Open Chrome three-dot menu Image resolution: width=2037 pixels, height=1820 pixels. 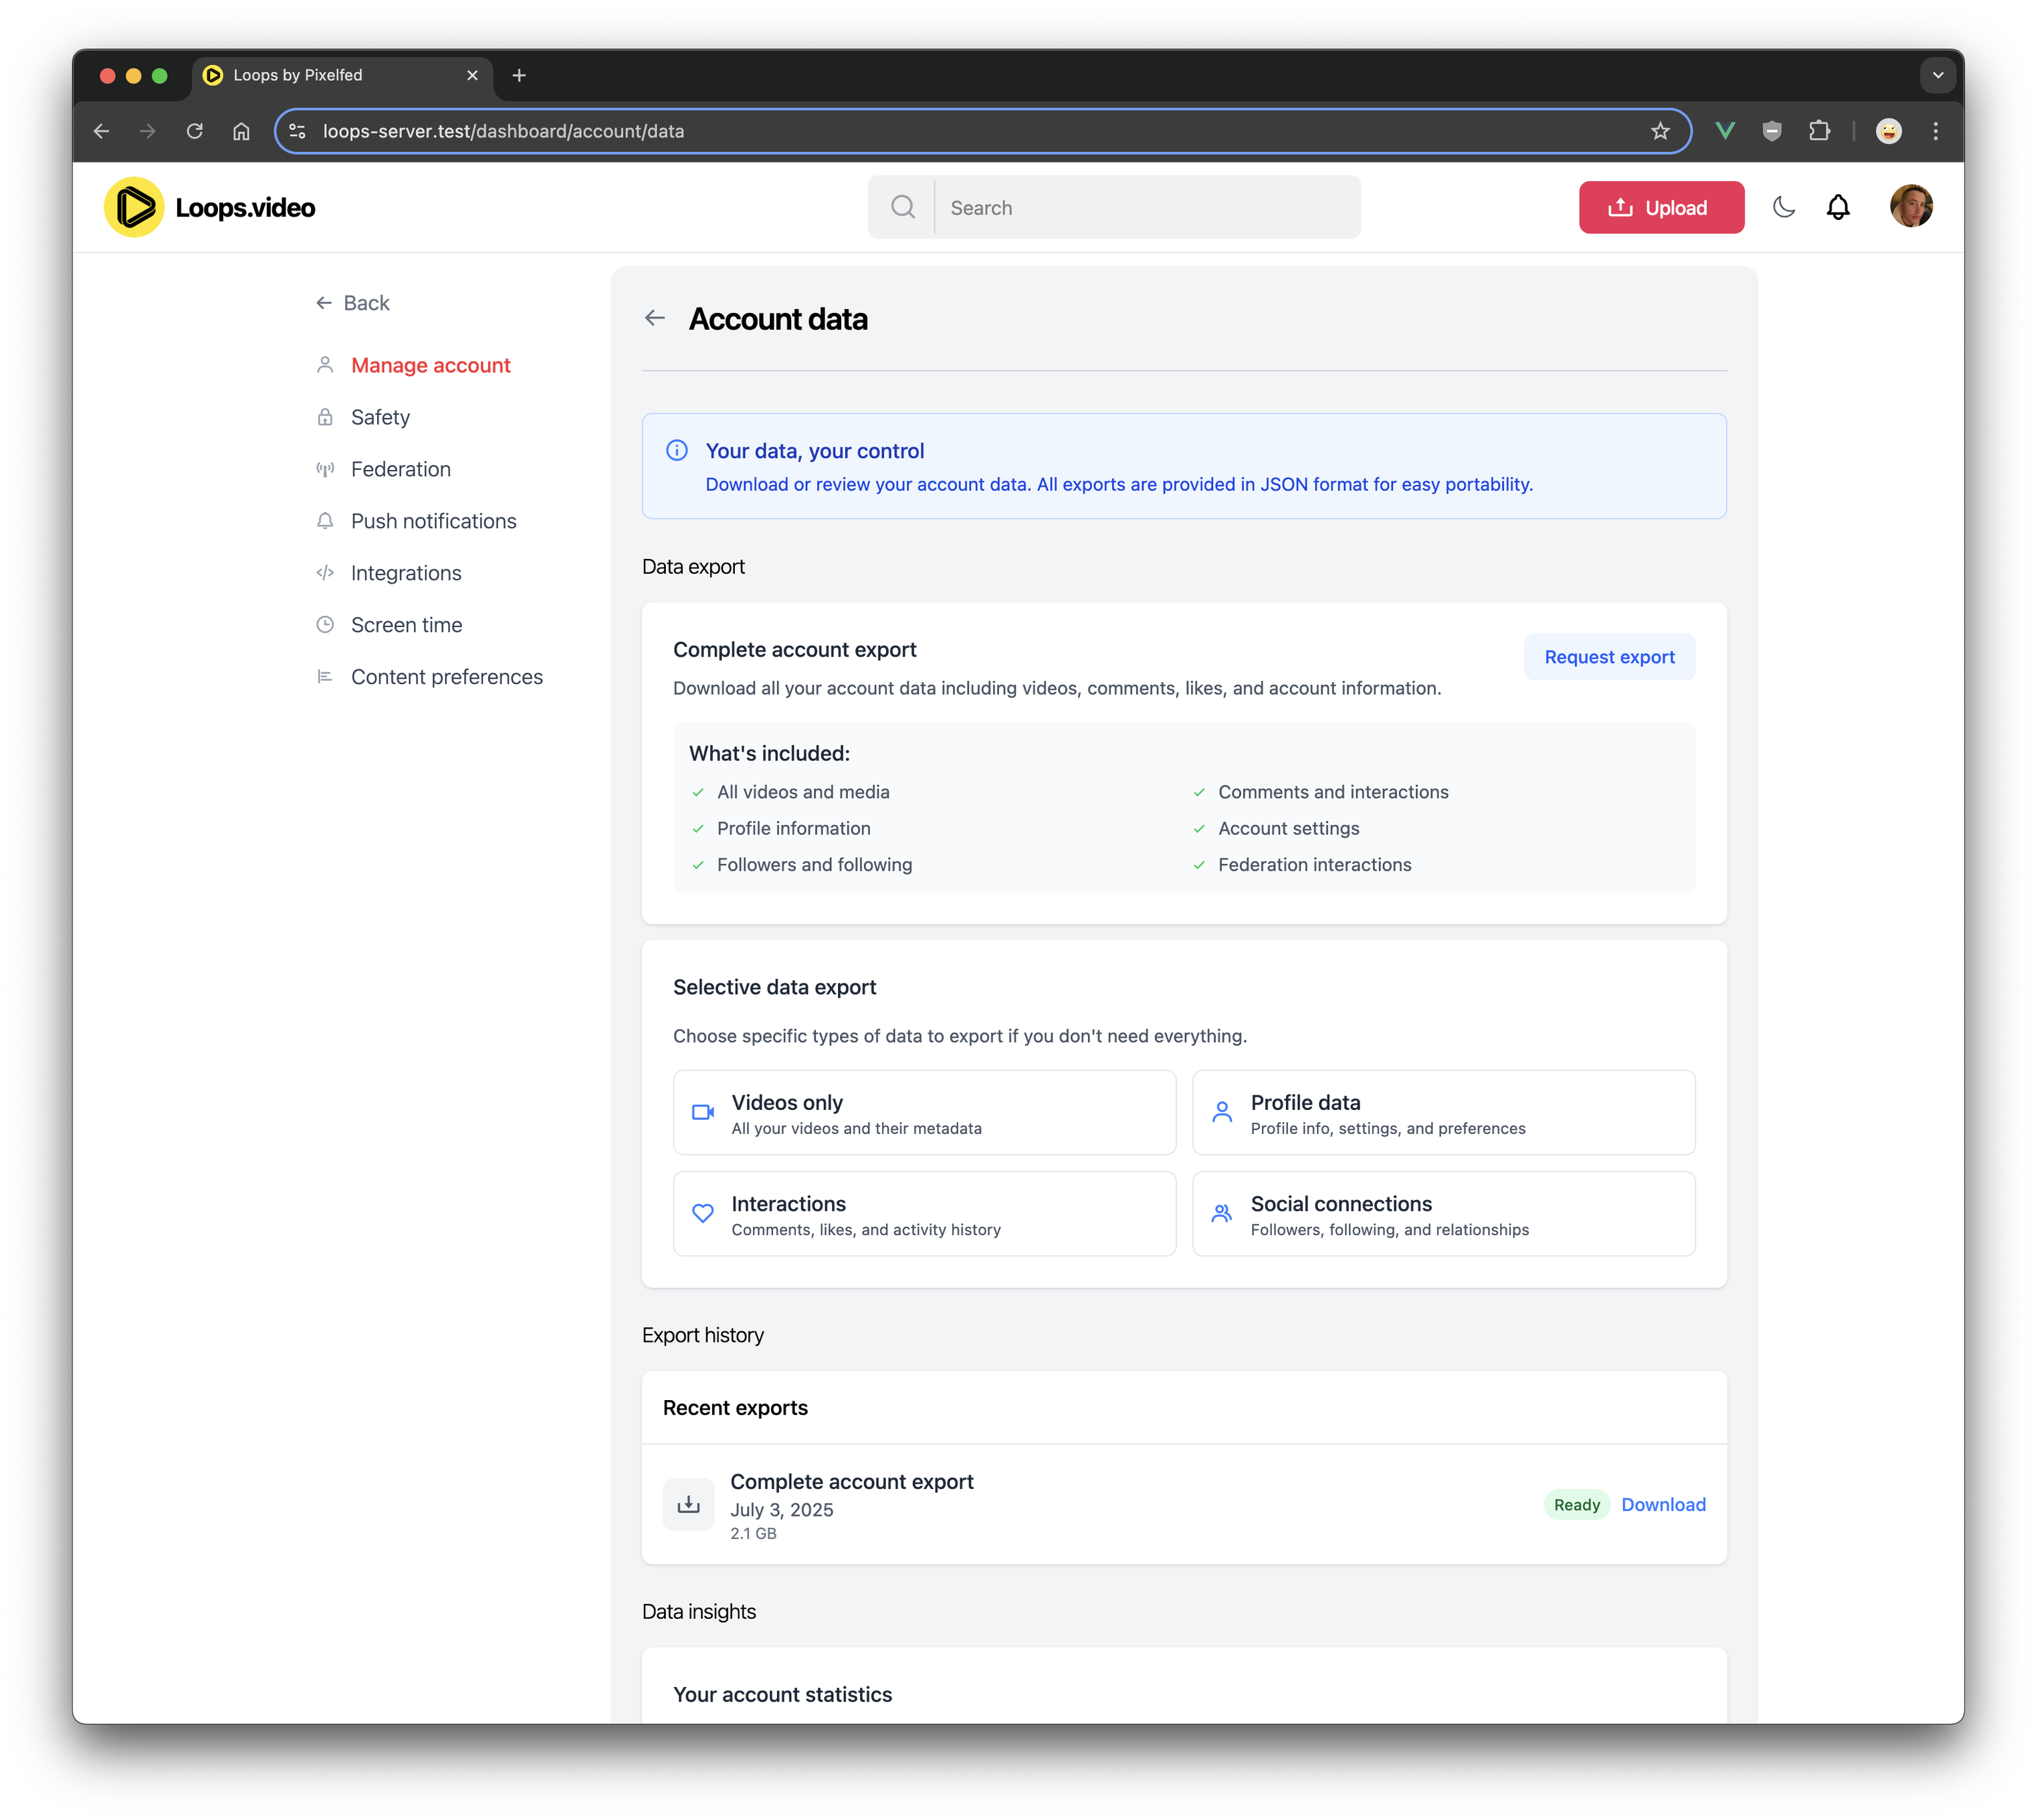pos(1936,131)
